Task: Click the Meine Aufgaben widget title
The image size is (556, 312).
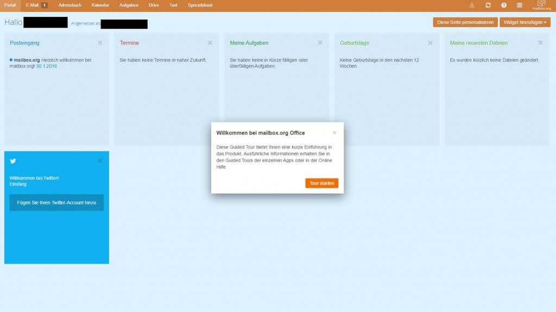Action: pyautogui.click(x=249, y=43)
